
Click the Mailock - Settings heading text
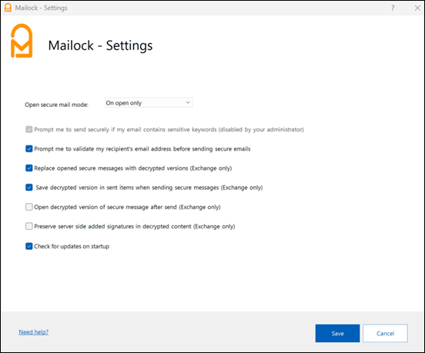tap(100, 45)
